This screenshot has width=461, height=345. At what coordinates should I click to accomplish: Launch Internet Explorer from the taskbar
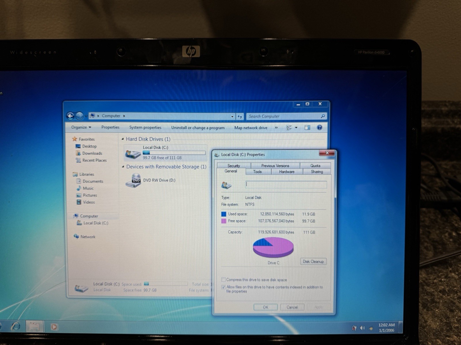(x=16, y=326)
